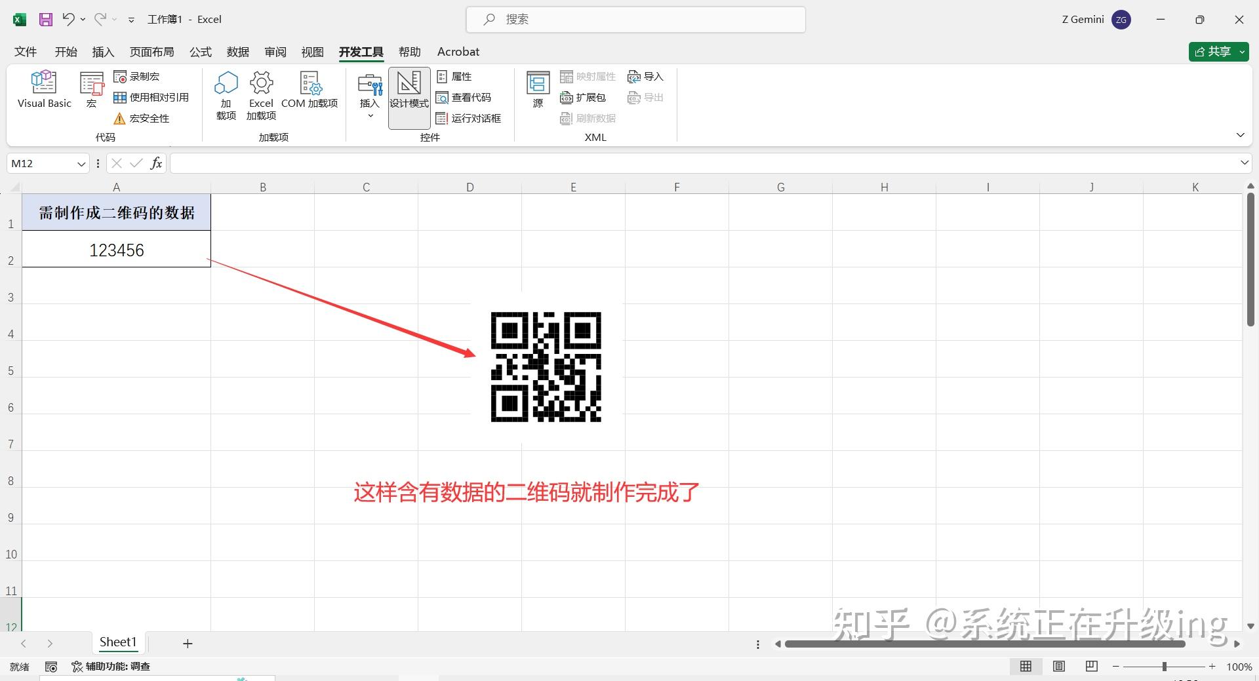Switch to the View (视图) tab
1259x681 pixels.
pyautogui.click(x=313, y=52)
